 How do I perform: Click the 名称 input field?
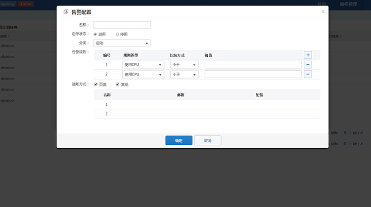122,25
